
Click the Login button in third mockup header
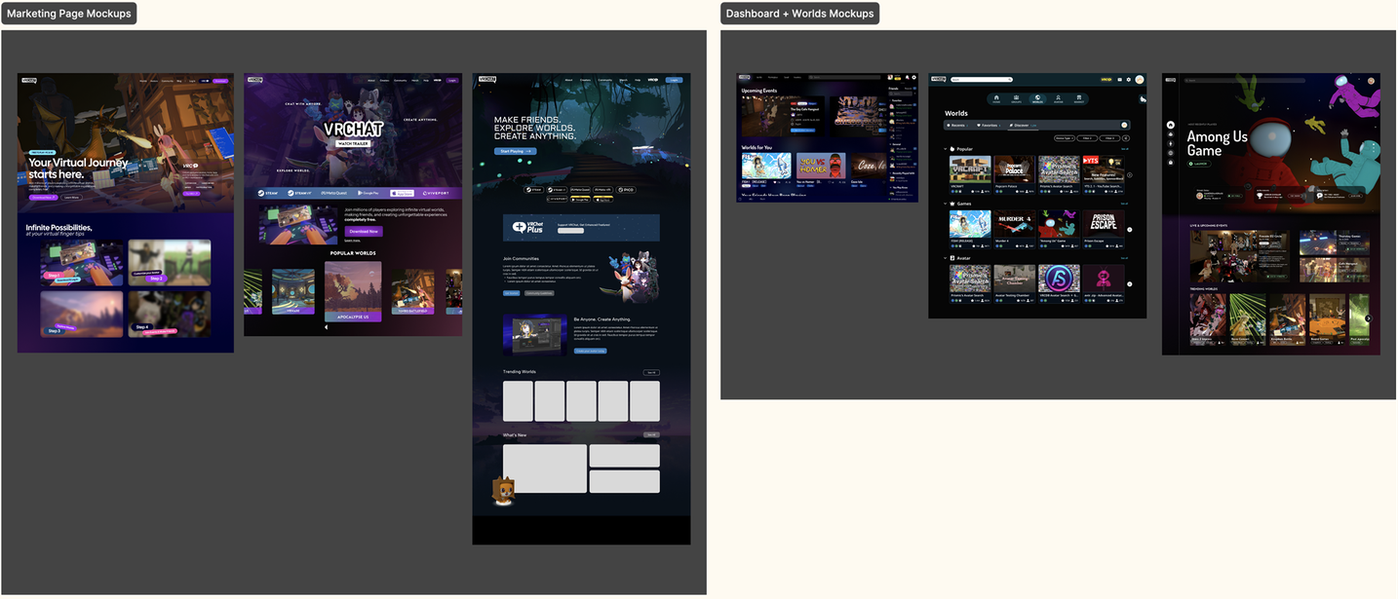tap(673, 80)
